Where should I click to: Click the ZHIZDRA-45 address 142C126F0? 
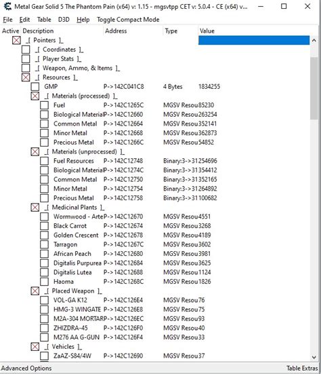tap(123, 328)
